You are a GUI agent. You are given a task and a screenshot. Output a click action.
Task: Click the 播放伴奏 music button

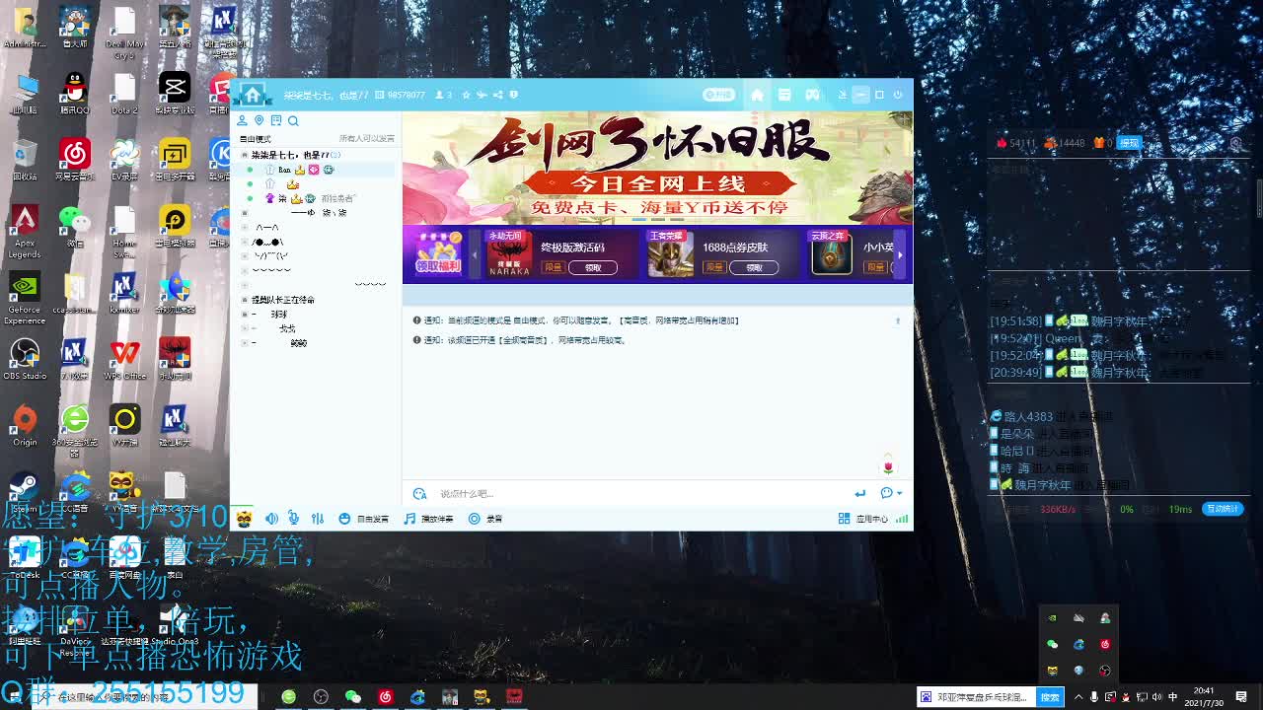pos(428,519)
